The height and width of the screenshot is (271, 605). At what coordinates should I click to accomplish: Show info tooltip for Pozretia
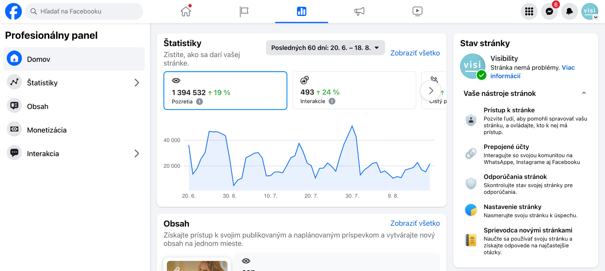tap(200, 102)
